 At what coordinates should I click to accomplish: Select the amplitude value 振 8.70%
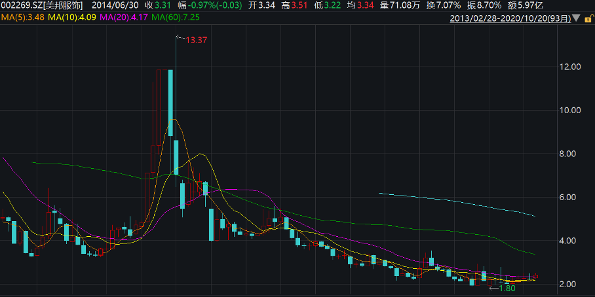(x=485, y=5)
